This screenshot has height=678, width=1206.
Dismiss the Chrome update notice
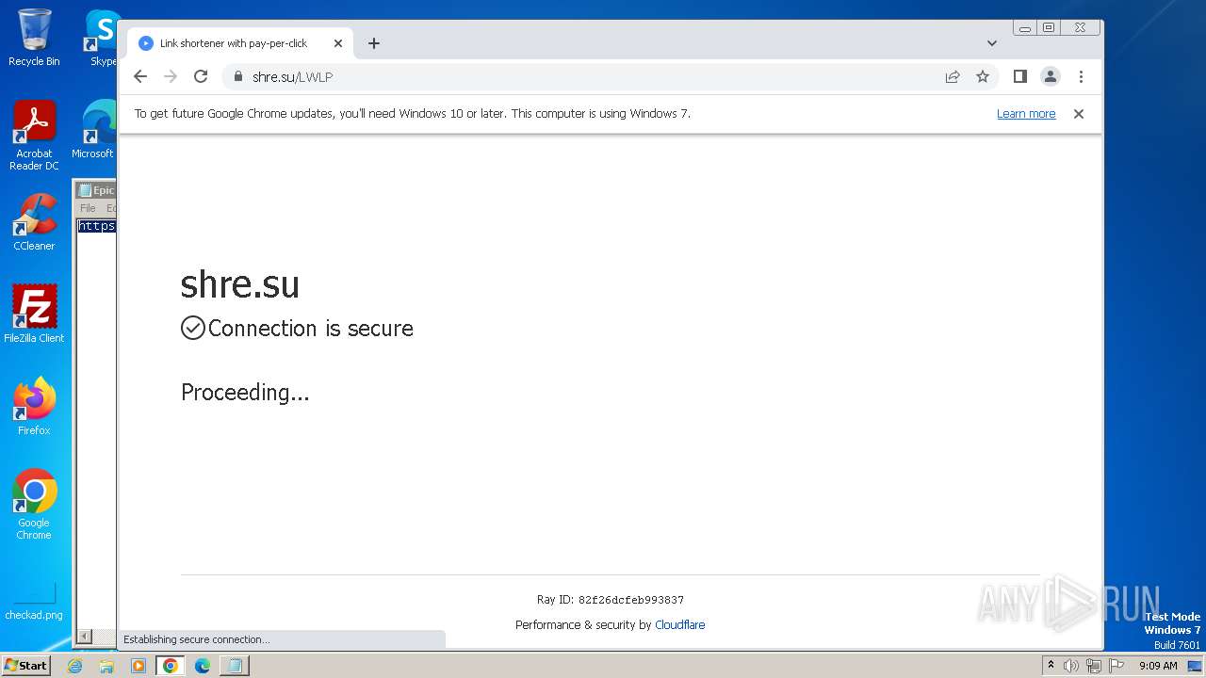click(x=1079, y=114)
